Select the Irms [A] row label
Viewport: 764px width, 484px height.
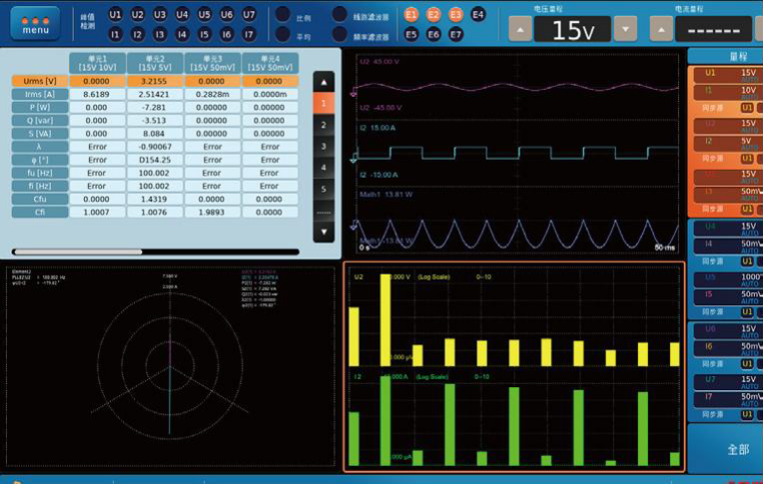(x=40, y=94)
